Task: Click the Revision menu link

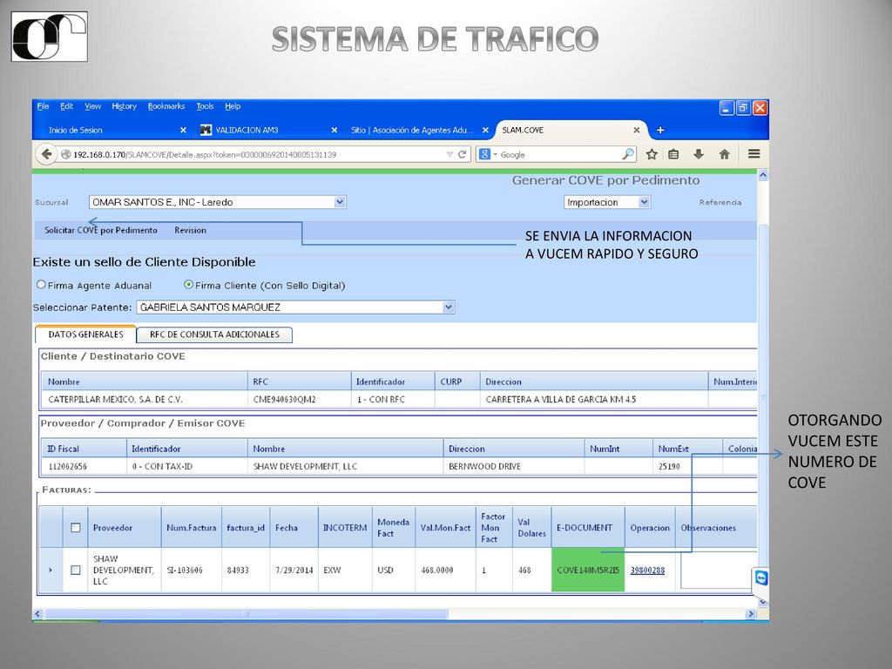Action: point(190,230)
